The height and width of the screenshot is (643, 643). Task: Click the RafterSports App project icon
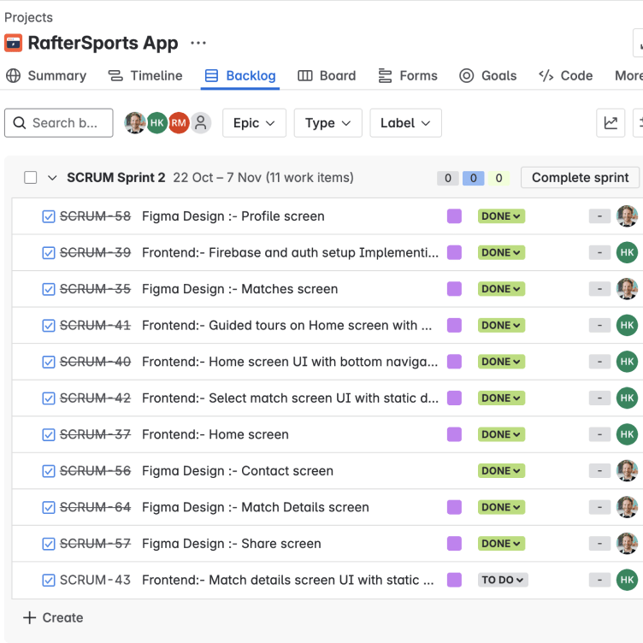point(14,43)
